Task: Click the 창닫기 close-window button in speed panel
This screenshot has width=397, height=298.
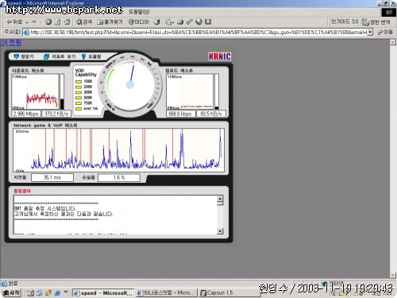Action: pos(24,56)
